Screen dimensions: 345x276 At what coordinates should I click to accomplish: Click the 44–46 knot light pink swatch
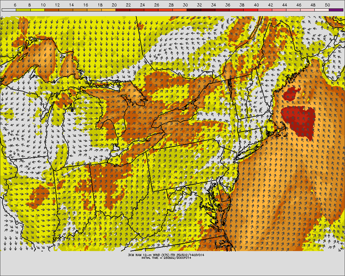point(293,10)
